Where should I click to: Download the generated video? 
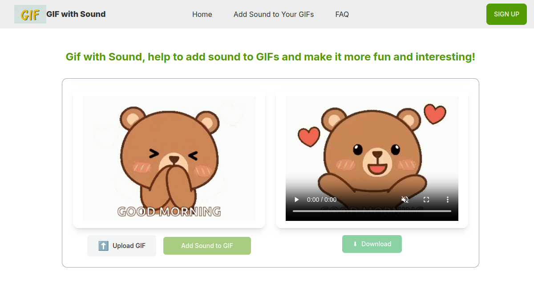(x=372, y=244)
